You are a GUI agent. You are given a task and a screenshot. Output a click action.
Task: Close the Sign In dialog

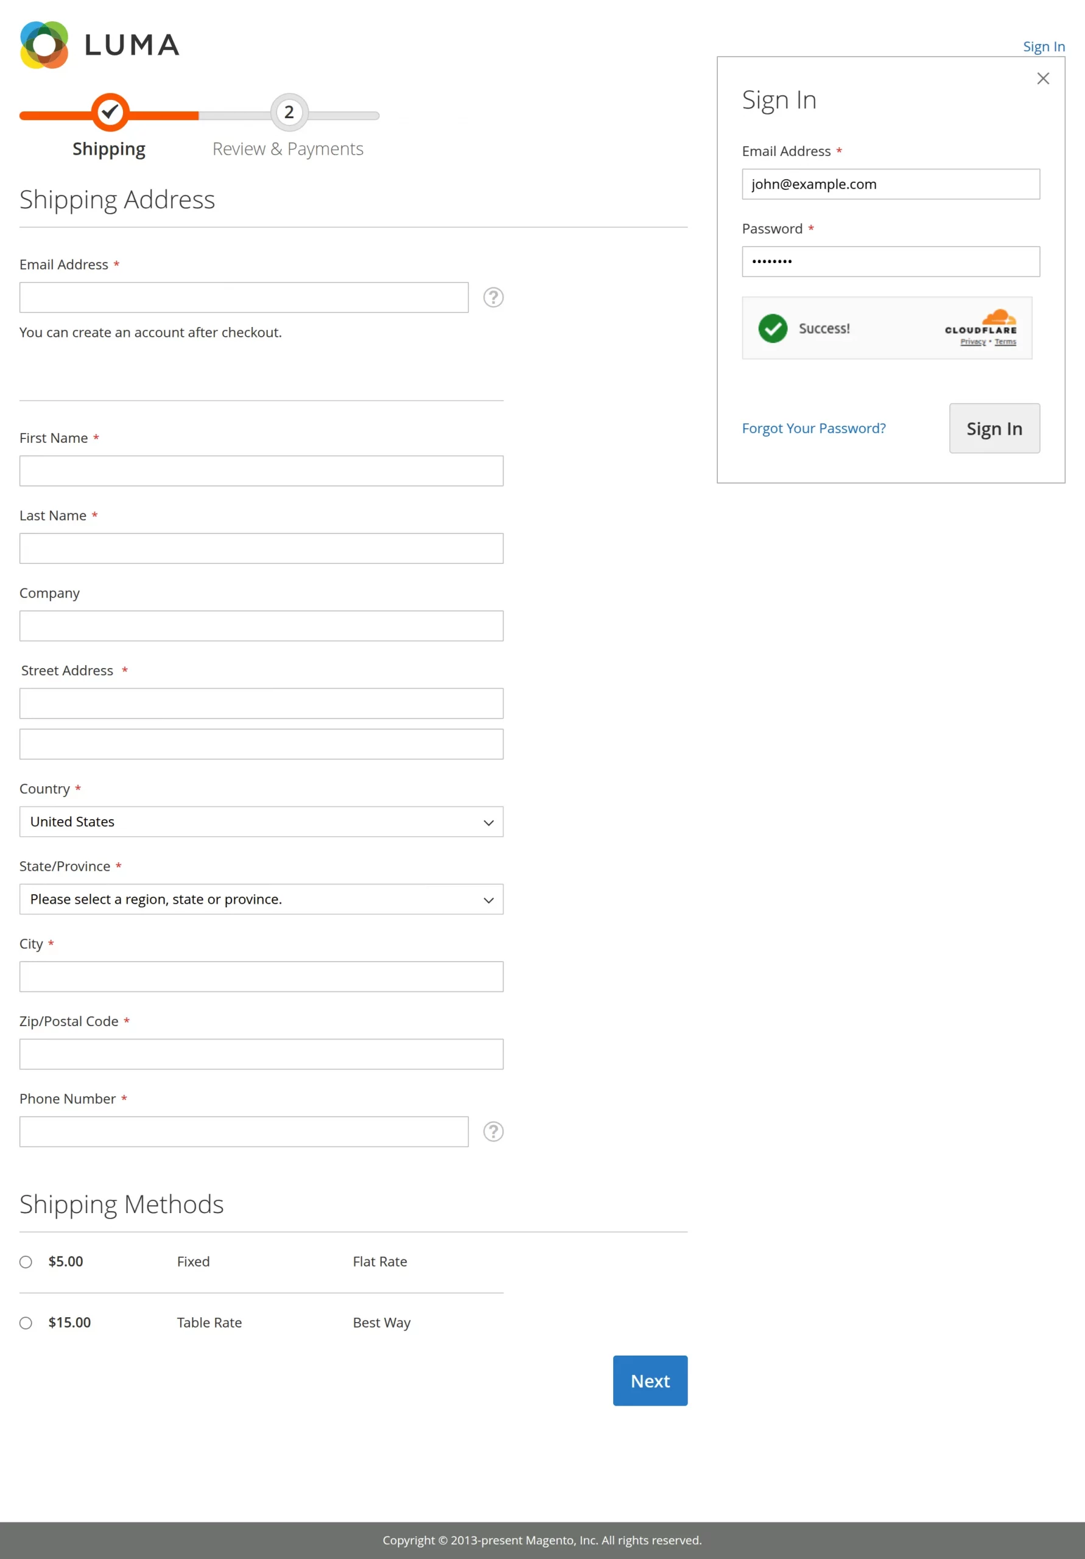tap(1043, 78)
